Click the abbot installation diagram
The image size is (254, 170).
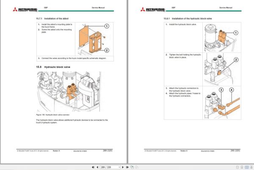[94, 39]
